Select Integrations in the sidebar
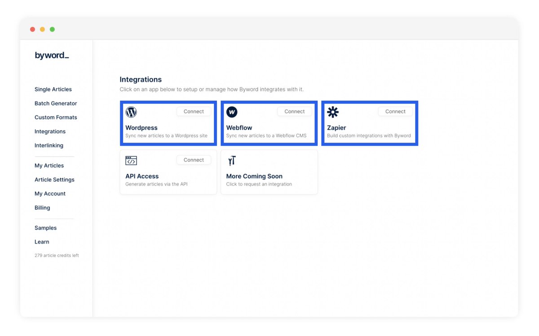 point(50,131)
